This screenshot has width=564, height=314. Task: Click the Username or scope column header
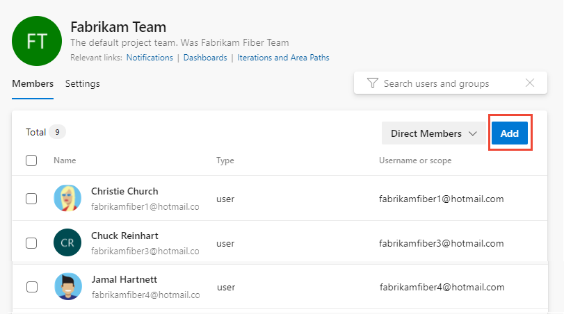tap(415, 160)
